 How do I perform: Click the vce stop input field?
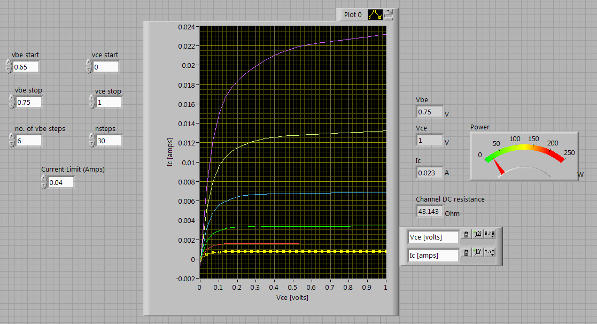point(109,103)
